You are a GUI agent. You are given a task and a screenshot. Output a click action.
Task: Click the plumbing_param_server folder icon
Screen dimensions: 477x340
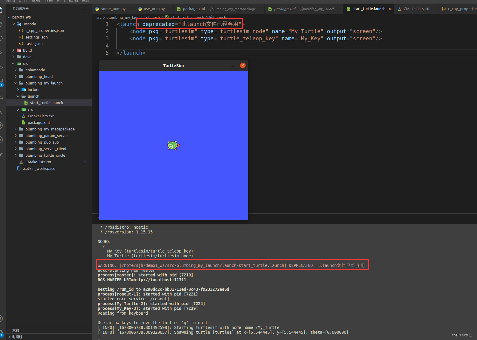tap(21, 136)
